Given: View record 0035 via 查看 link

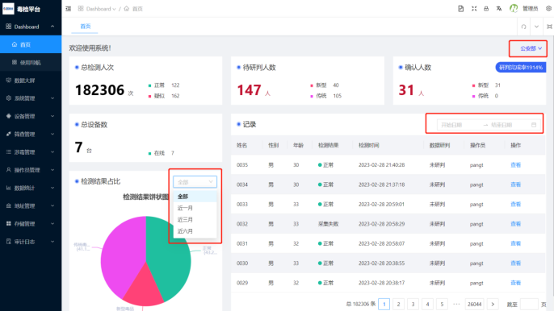Looking at the screenshot, I should pos(515,164).
